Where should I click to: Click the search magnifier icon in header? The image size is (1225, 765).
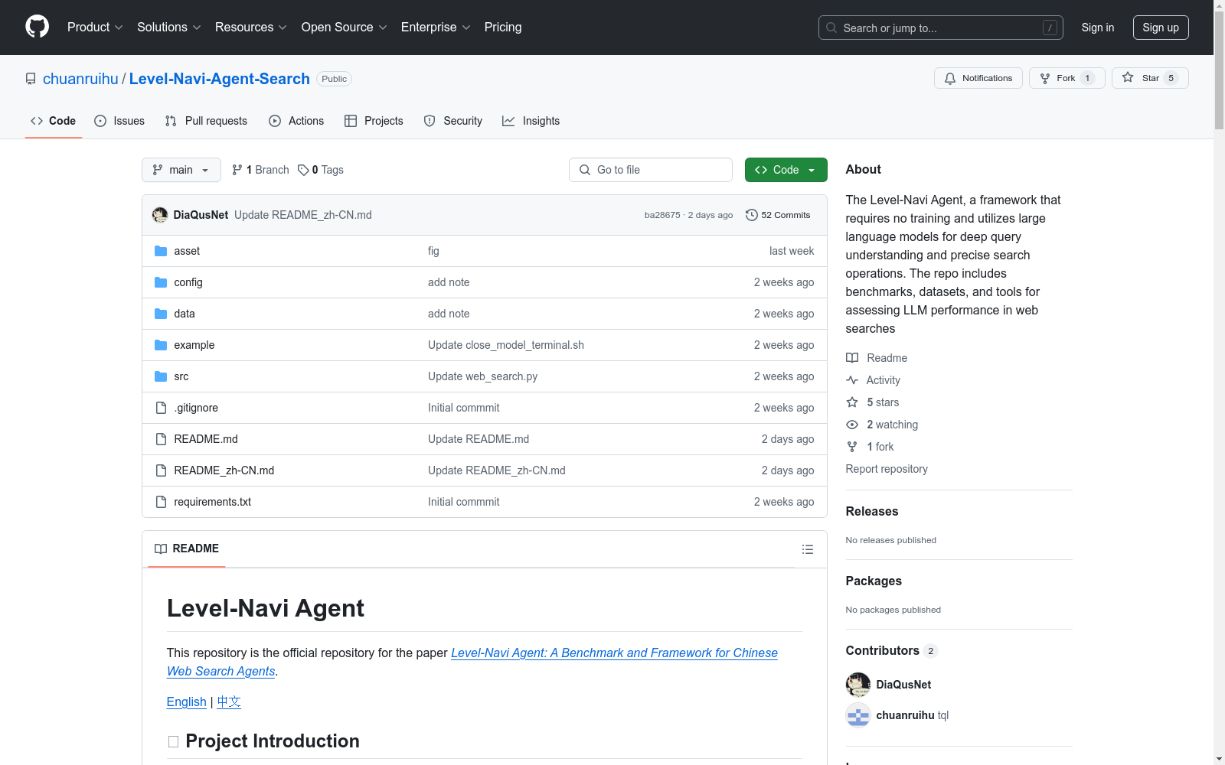831,28
